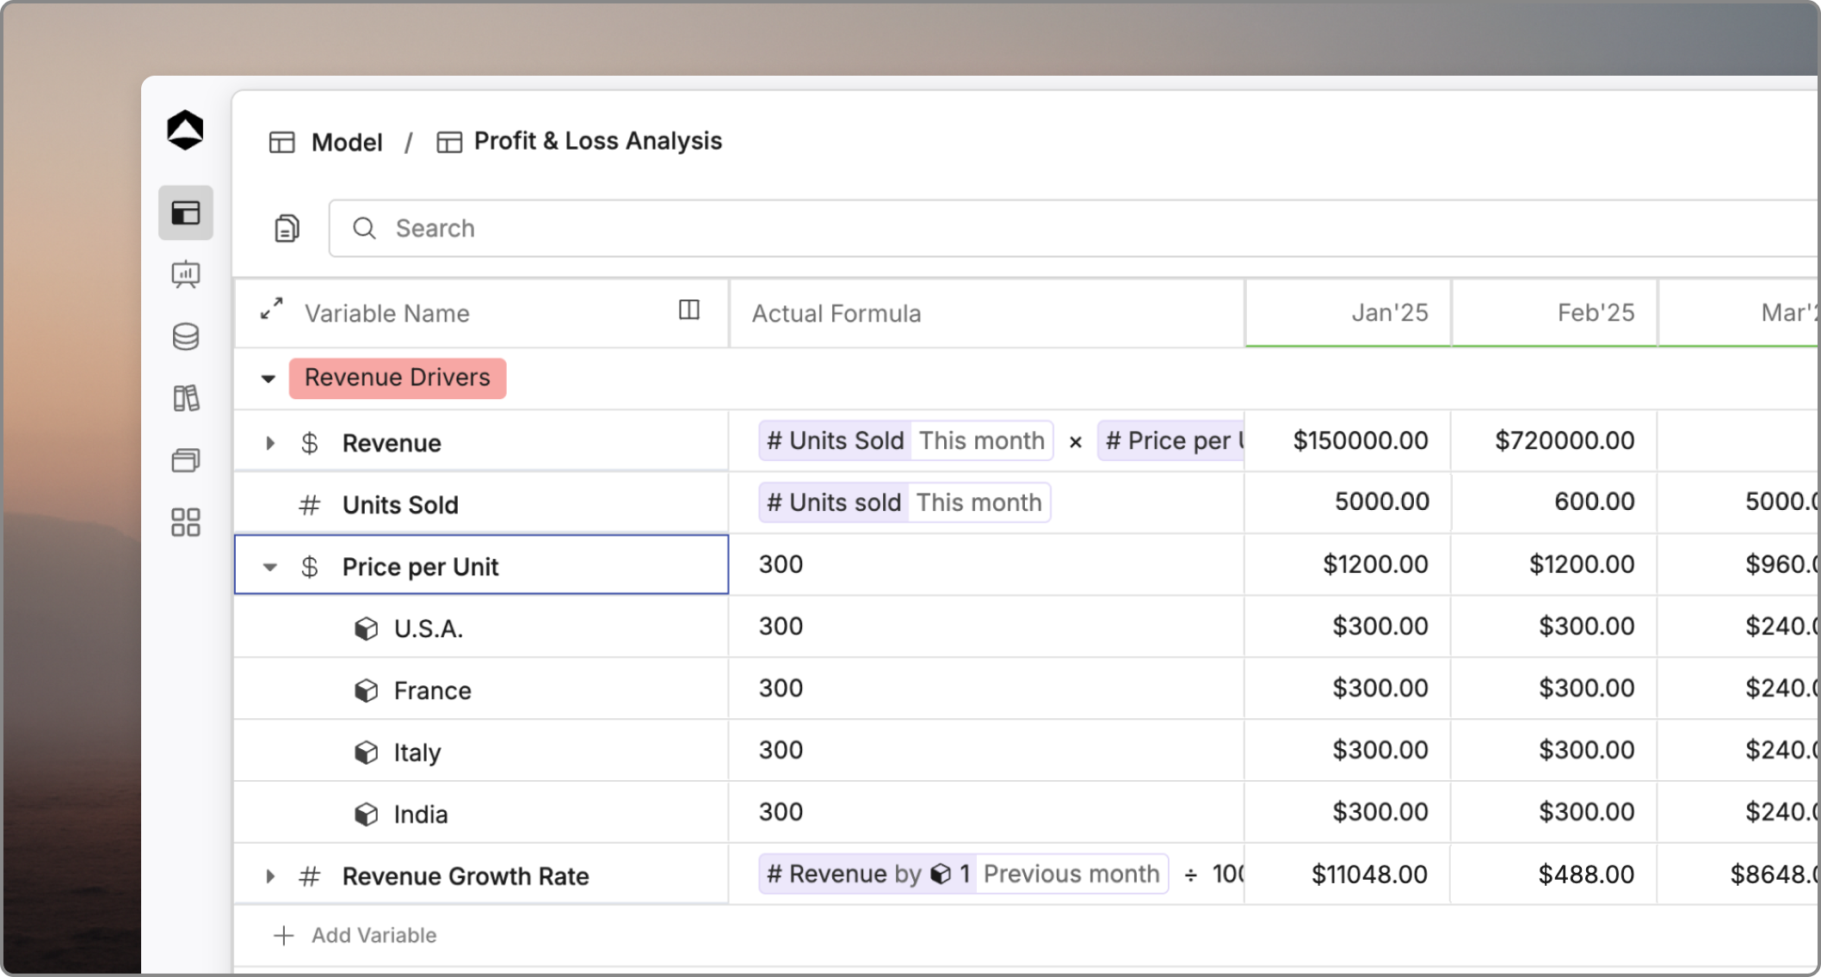
Task: Open the apps grid sidebar icon
Action: pyautogui.click(x=186, y=522)
